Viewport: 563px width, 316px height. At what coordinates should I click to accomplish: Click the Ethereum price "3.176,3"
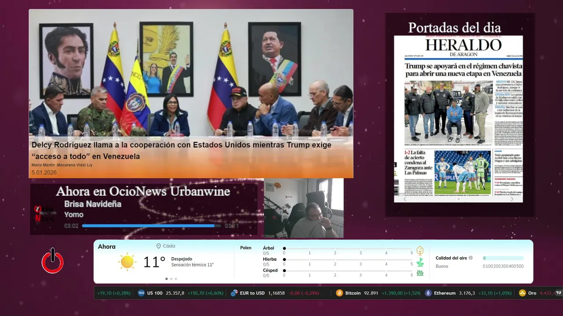pos(467,293)
